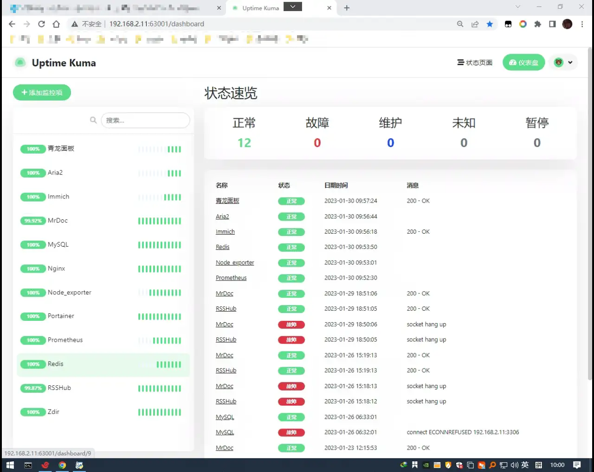This screenshot has height=472, width=594.
Task: Click the 暂停 paused count heading
Action: click(x=537, y=123)
